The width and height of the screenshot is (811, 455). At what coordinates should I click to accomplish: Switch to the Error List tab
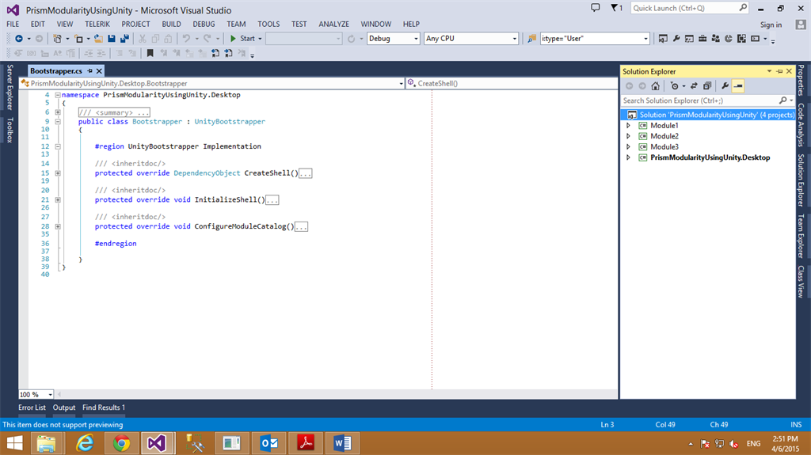coord(32,408)
